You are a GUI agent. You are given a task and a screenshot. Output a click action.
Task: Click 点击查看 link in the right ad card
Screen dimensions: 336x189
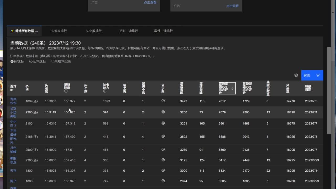[x=232, y=6]
